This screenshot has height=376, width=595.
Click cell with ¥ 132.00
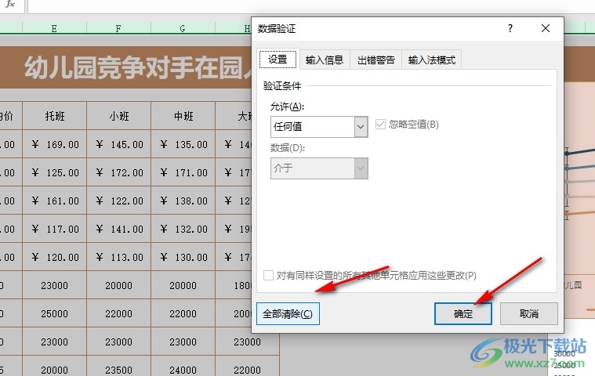pos(183,229)
